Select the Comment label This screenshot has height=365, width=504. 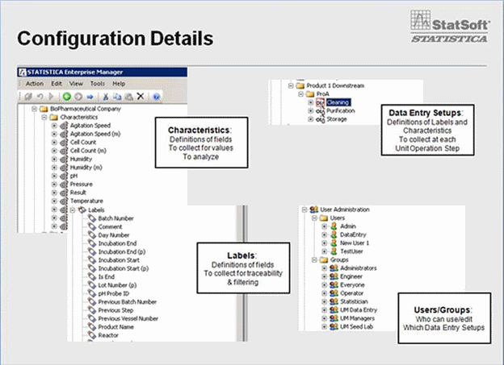(x=110, y=226)
